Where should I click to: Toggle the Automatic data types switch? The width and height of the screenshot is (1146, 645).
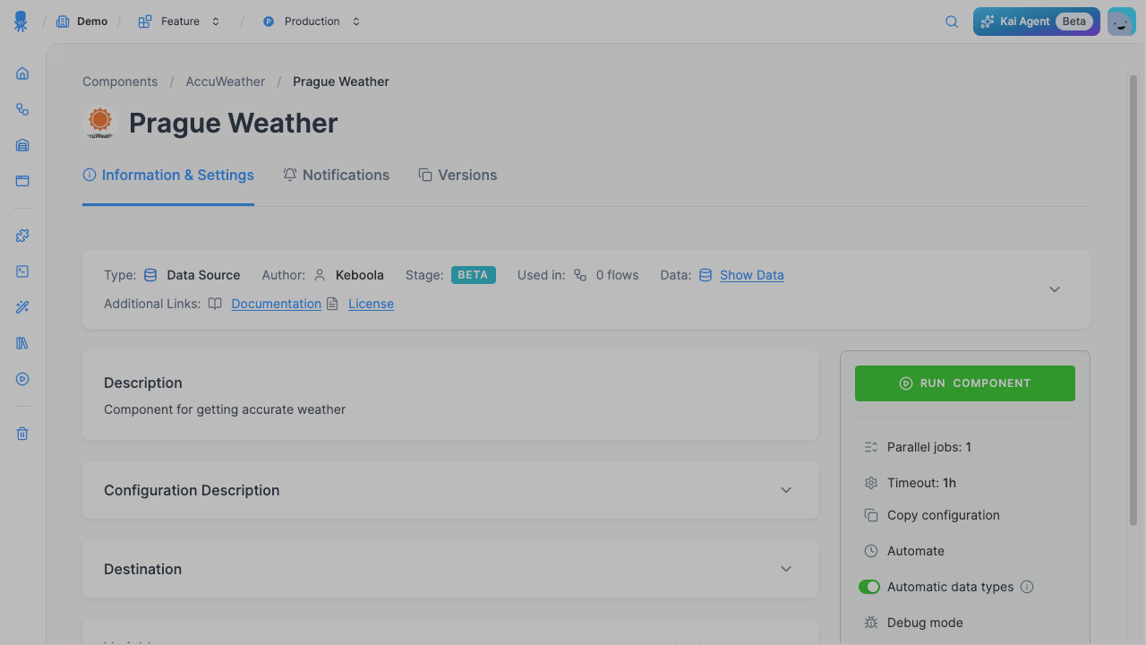pos(868,587)
